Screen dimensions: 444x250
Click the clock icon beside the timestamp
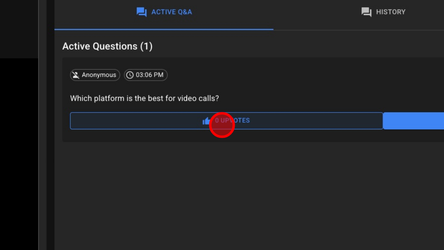tap(130, 75)
